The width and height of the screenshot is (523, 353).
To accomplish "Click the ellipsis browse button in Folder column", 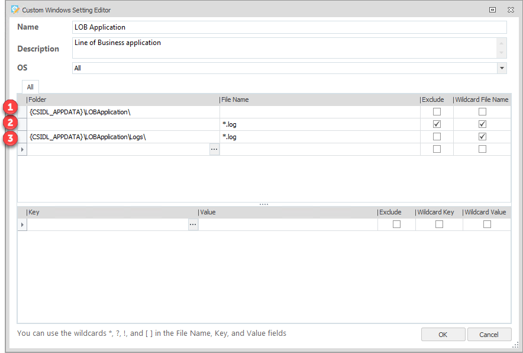I will pyautogui.click(x=214, y=149).
